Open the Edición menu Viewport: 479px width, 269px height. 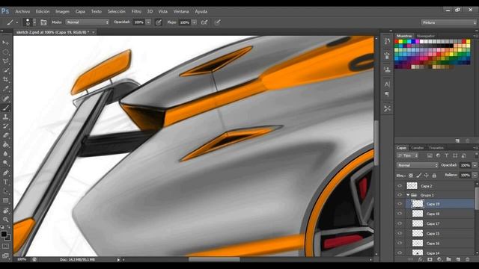pyautogui.click(x=43, y=11)
